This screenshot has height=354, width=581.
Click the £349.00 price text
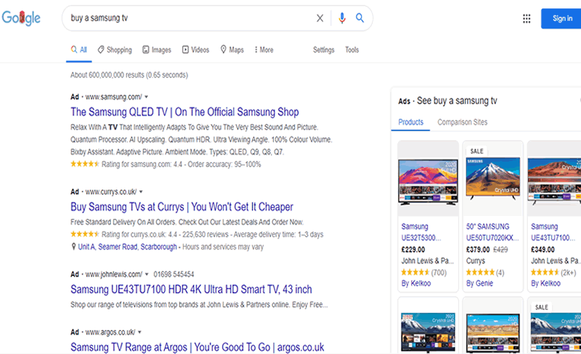coord(543,249)
